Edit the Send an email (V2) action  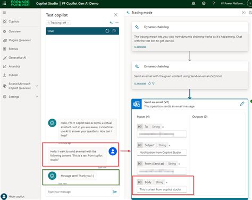coord(242,104)
